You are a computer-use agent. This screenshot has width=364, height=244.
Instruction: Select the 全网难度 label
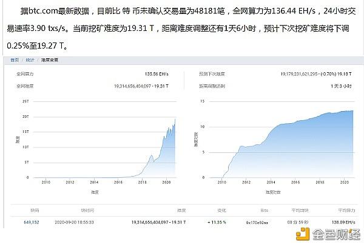pyautogui.click(x=25, y=86)
